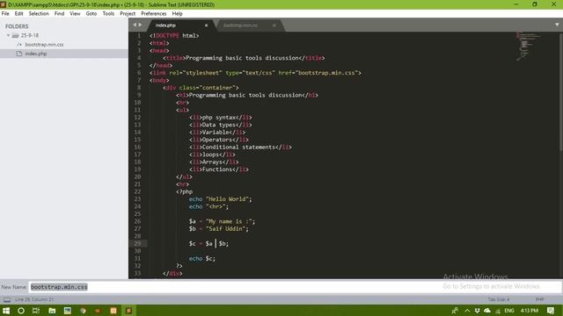The width and height of the screenshot is (563, 316).
Task: Open the Project menu
Action: tap(128, 14)
